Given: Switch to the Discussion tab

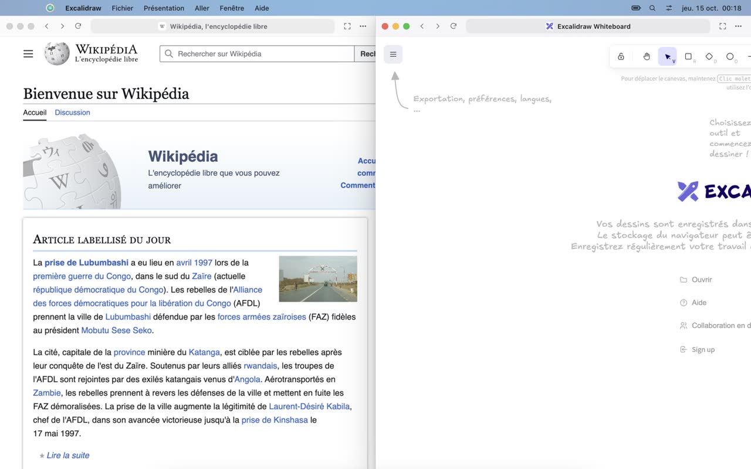Looking at the screenshot, I should (72, 113).
